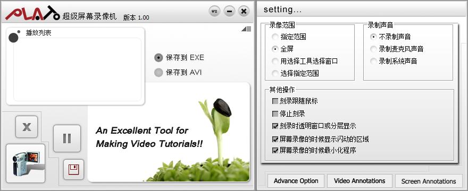Click the X cancel button
Image resolution: width=468 pixels, height=191 pixels.
point(27,127)
